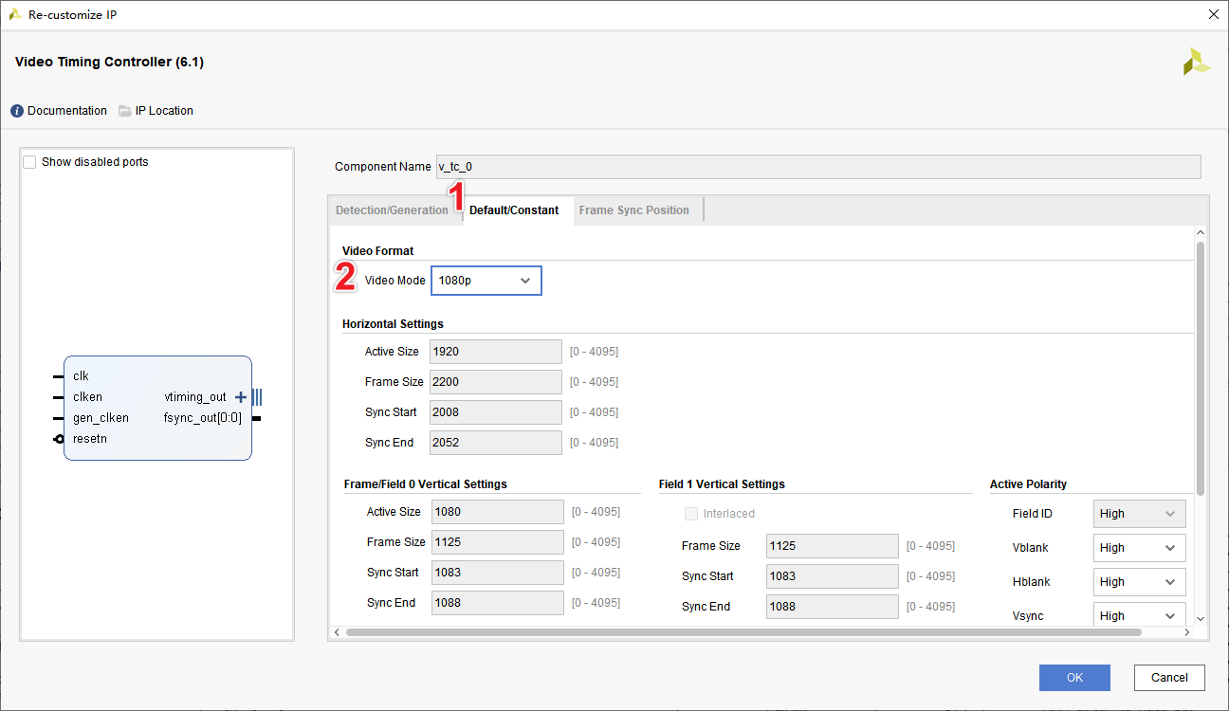
Task: Open the Hblank polarity dropdown
Action: [x=1139, y=582]
